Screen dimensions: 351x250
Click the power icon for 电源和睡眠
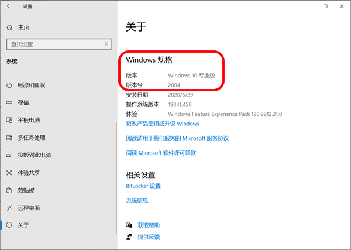tap(9, 85)
